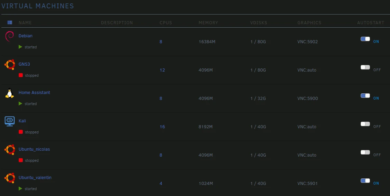Open the Home Assistant VM name link

click(34, 93)
